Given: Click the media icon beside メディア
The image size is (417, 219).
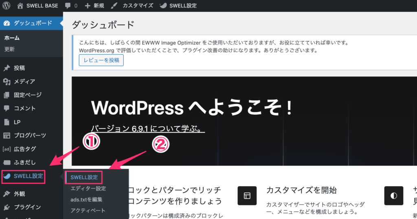Looking at the screenshot, I should 7,82.
